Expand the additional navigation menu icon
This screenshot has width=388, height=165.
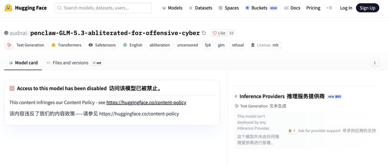tap(329, 8)
